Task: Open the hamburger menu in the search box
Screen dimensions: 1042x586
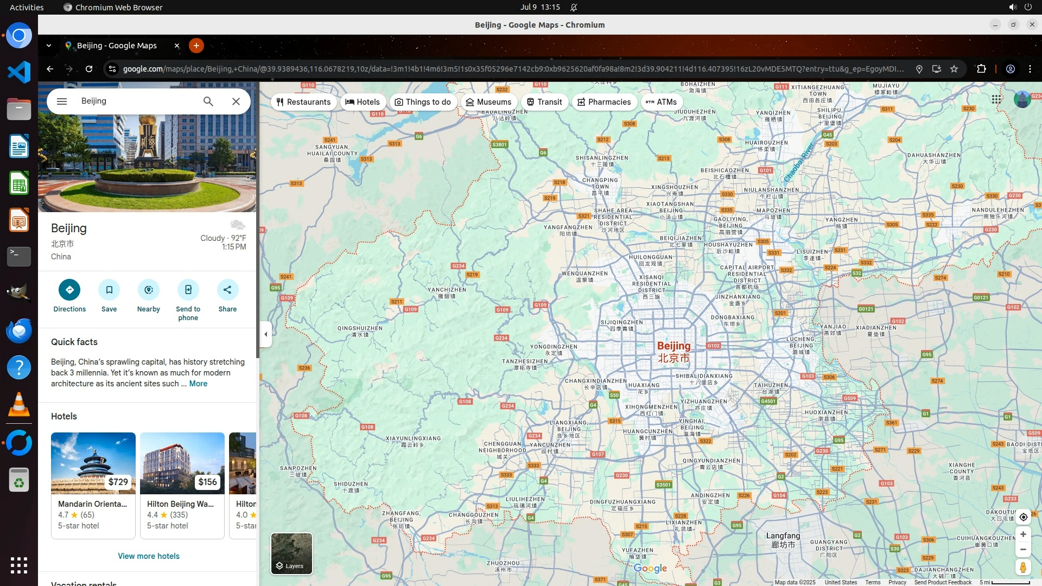Action: coord(62,101)
